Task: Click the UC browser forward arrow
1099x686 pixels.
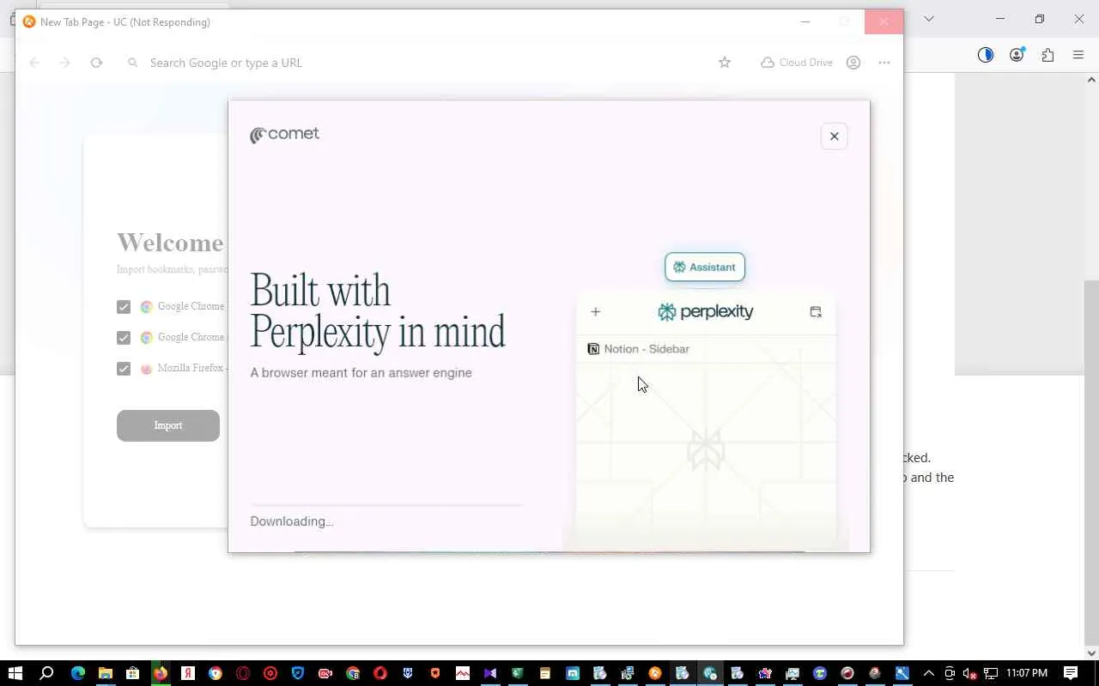Action: (x=64, y=63)
